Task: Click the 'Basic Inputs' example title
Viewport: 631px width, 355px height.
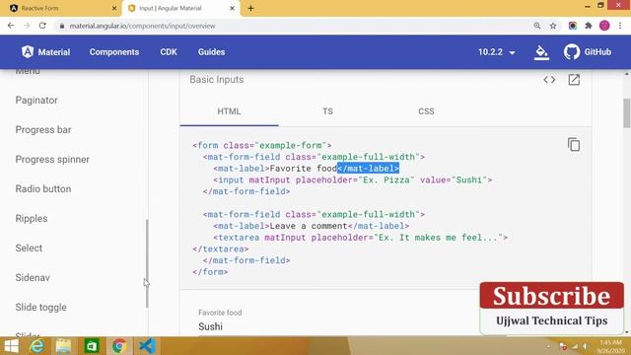Action: pyautogui.click(x=217, y=80)
